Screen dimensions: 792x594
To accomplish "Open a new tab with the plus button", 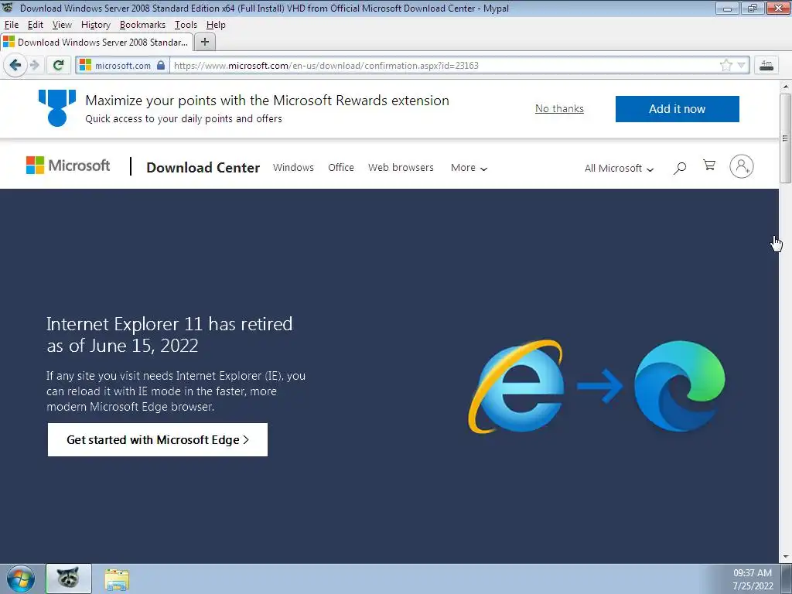I will 204,42.
